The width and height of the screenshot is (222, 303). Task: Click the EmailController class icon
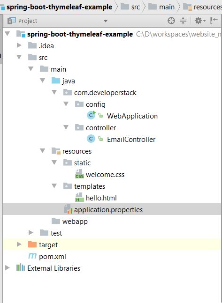[x=91, y=139]
